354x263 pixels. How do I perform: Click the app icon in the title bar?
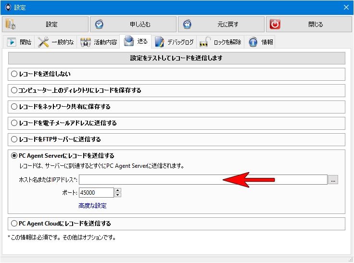[8, 7]
